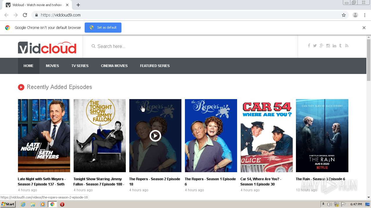Click the search magnifier icon
This screenshot has width=371, height=208.
coord(93,46)
